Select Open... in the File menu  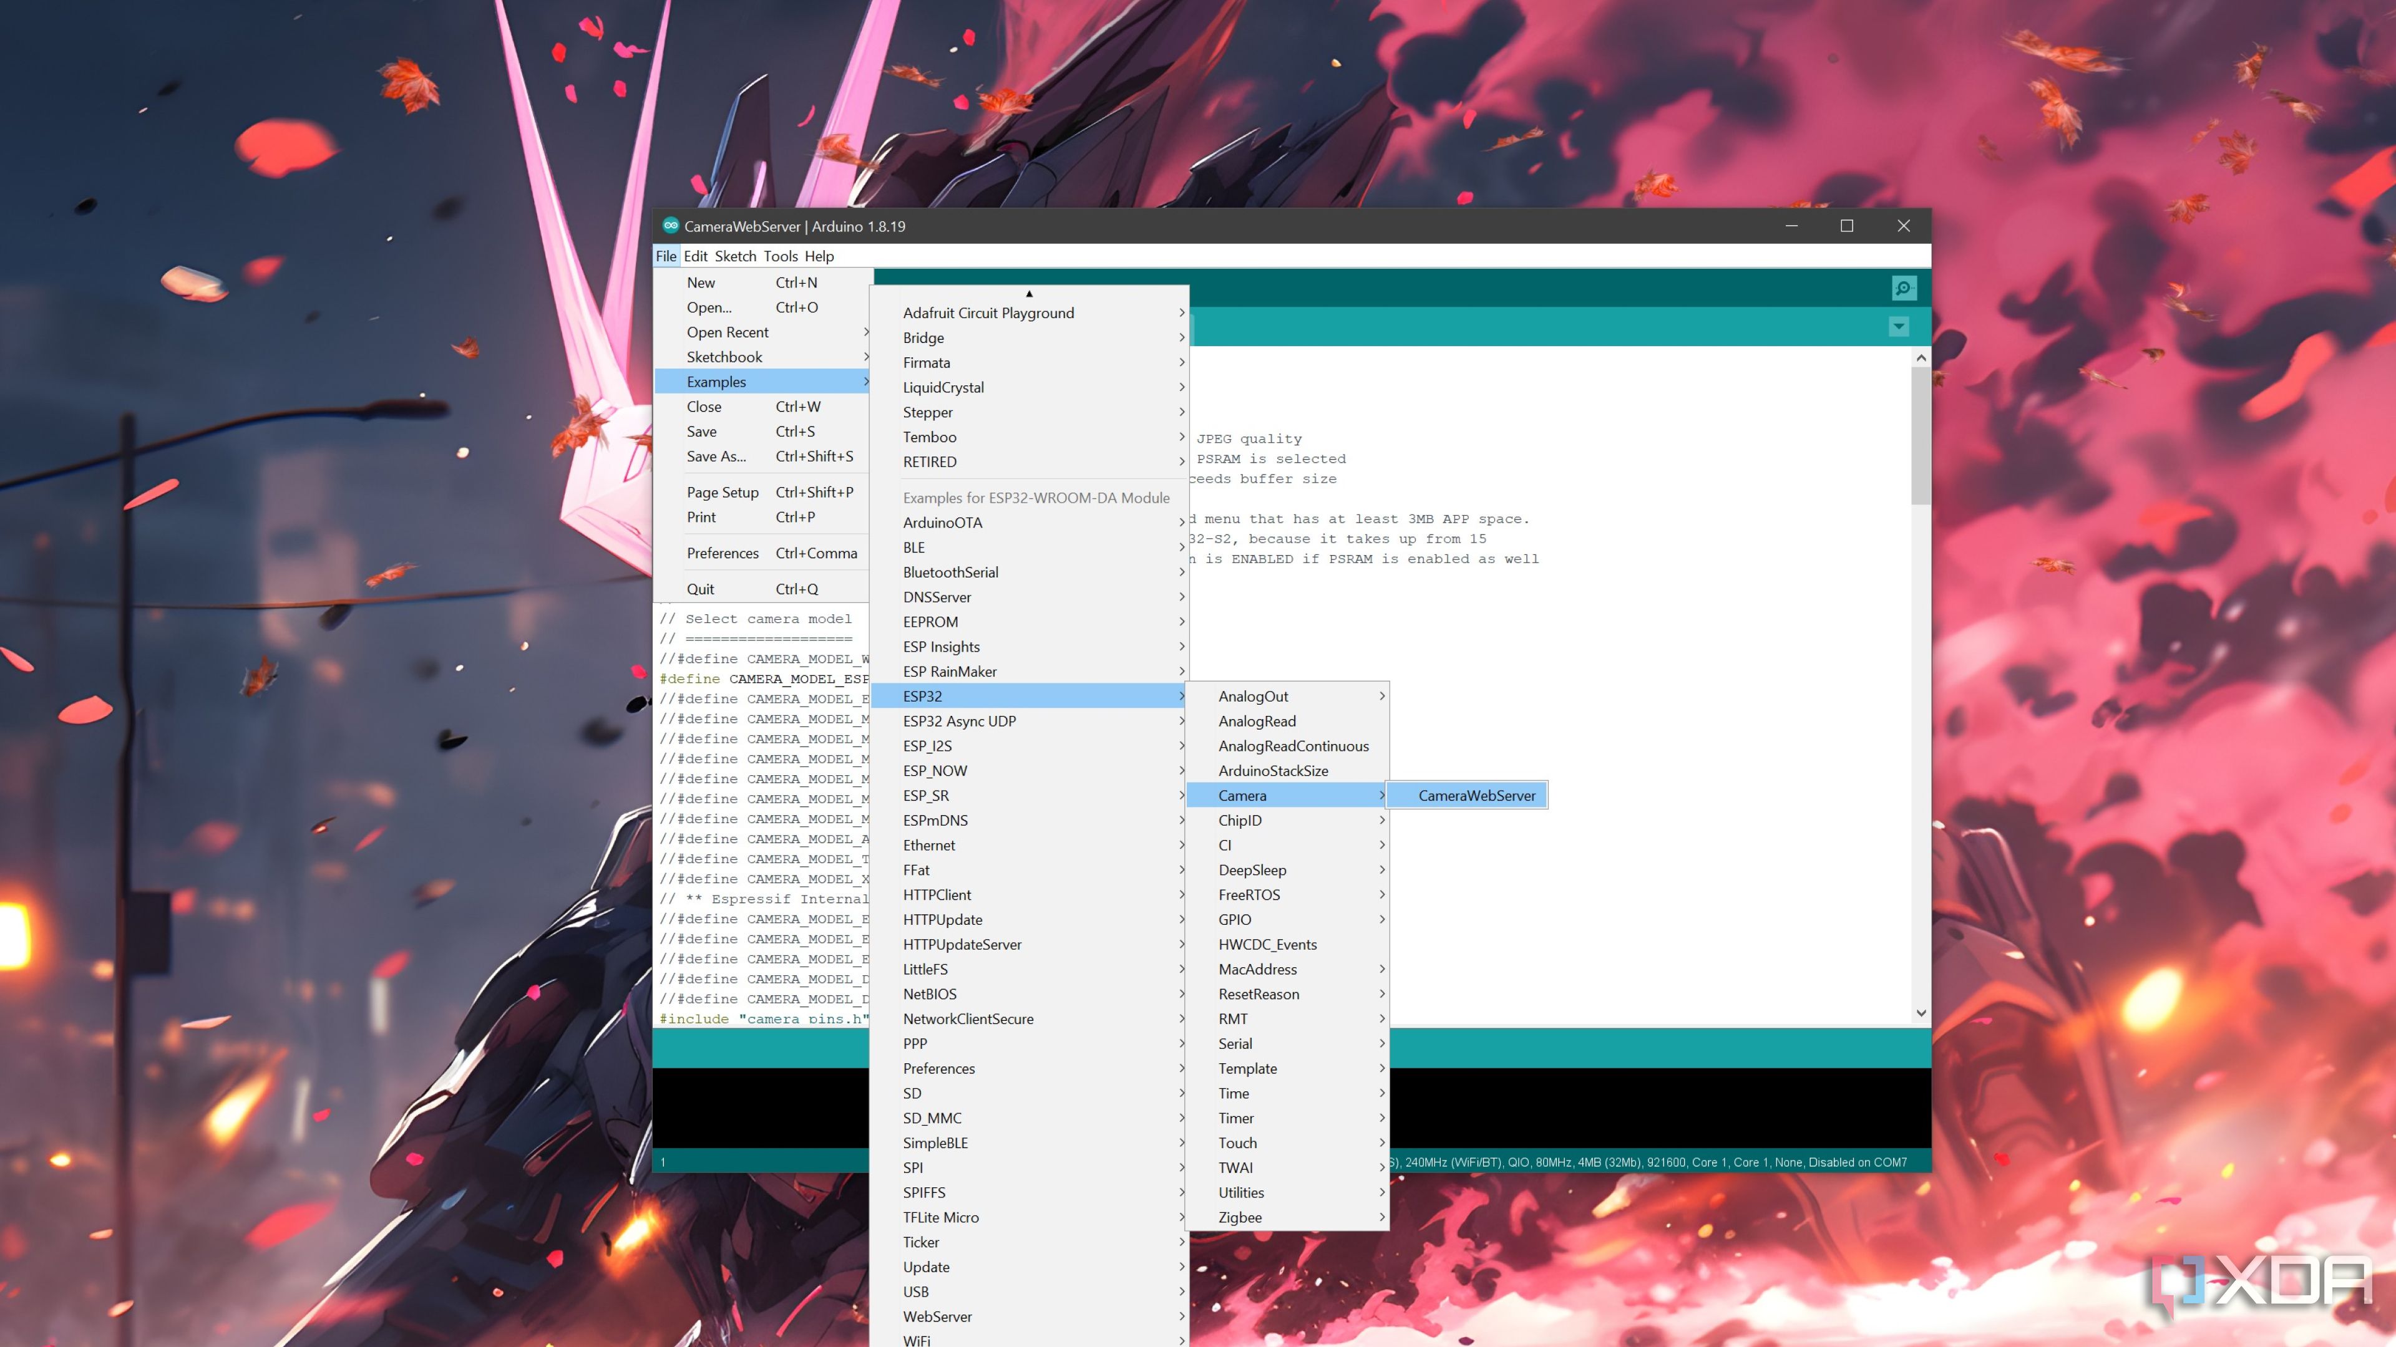(x=762, y=307)
